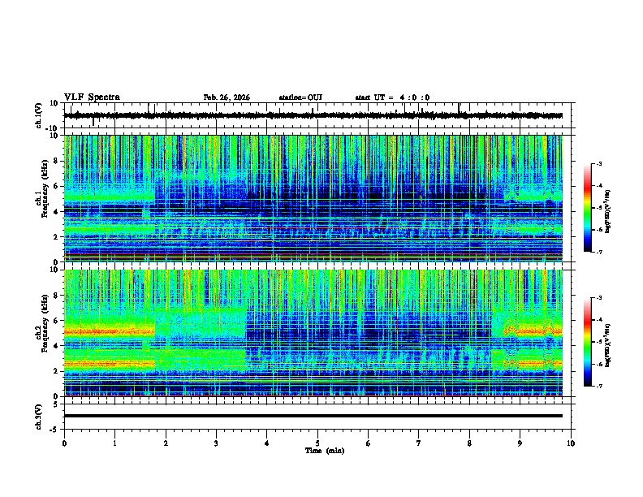Select the date text "Feb. 26, 2026"
The height and width of the screenshot is (497, 643).
pos(227,97)
